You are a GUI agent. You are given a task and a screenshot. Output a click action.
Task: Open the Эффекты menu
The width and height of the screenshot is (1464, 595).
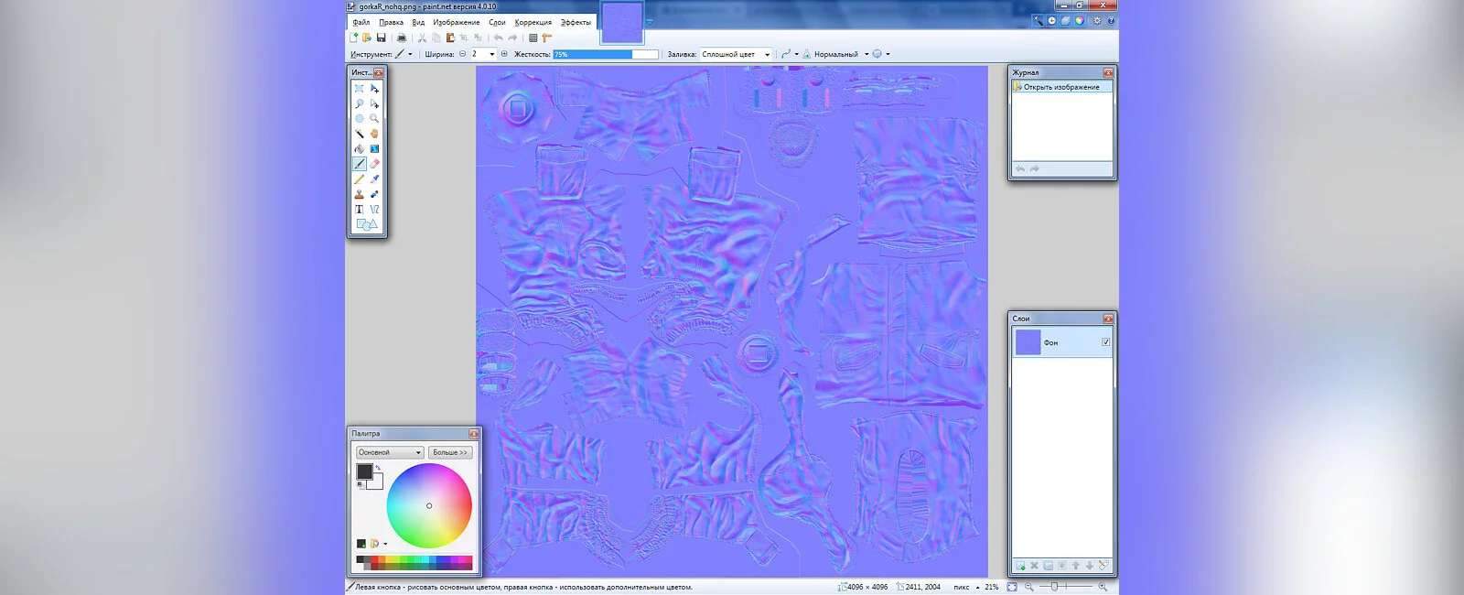[x=576, y=22]
